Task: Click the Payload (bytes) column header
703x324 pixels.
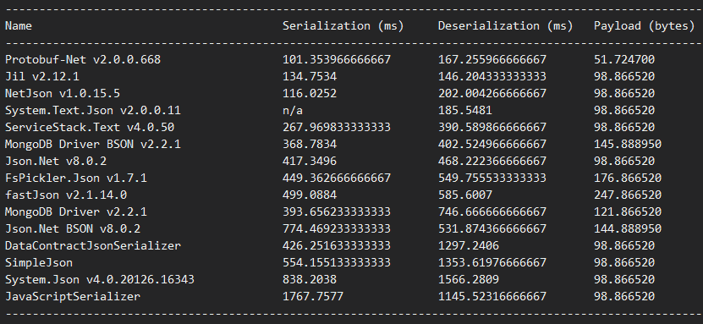Action: 645,26
